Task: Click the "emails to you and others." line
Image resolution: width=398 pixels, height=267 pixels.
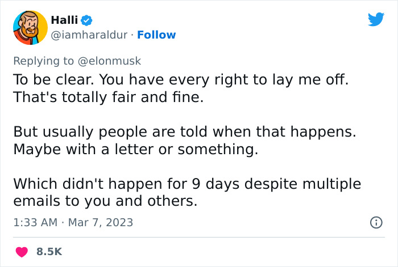Action: 105,202
